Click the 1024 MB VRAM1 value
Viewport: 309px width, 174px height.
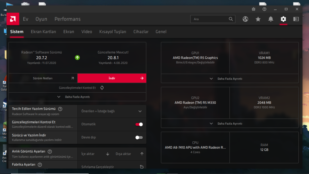click(264, 58)
